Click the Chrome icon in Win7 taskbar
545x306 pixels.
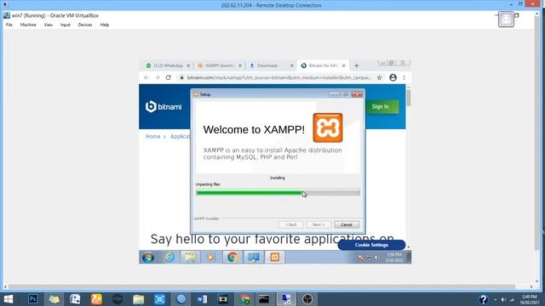(x=232, y=257)
